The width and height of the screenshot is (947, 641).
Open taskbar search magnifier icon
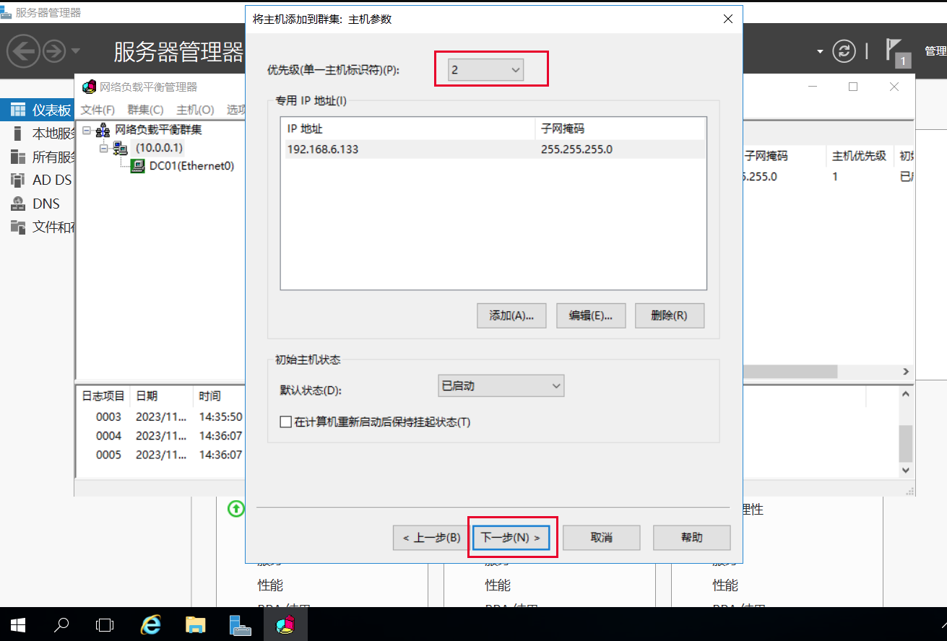(x=62, y=624)
